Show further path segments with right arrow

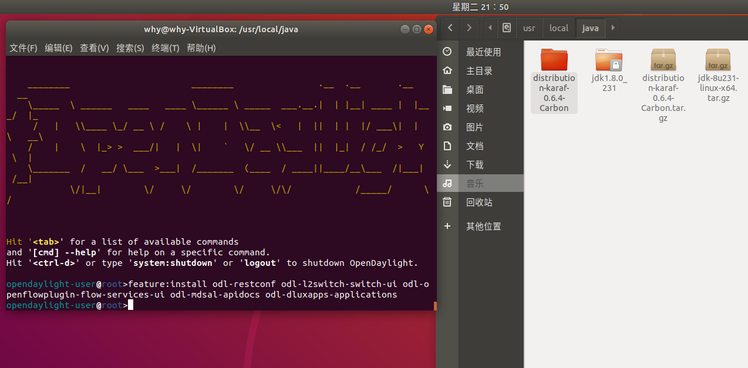tap(612, 28)
